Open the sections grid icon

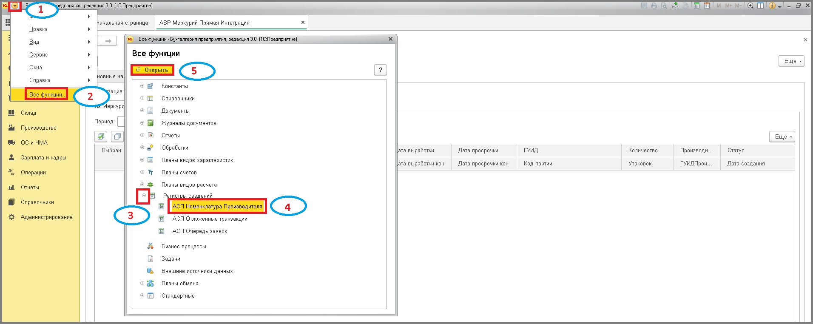tap(7, 22)
